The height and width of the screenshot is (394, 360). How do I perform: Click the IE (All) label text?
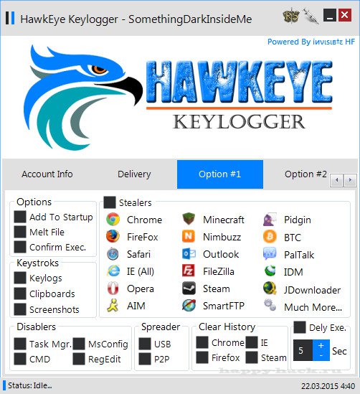[x=141, y=271]
